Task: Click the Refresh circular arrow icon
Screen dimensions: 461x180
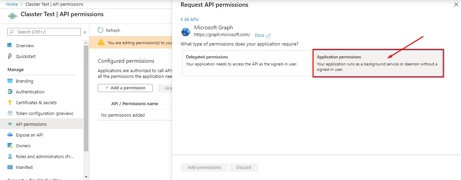Action: (x=100, y=30)
